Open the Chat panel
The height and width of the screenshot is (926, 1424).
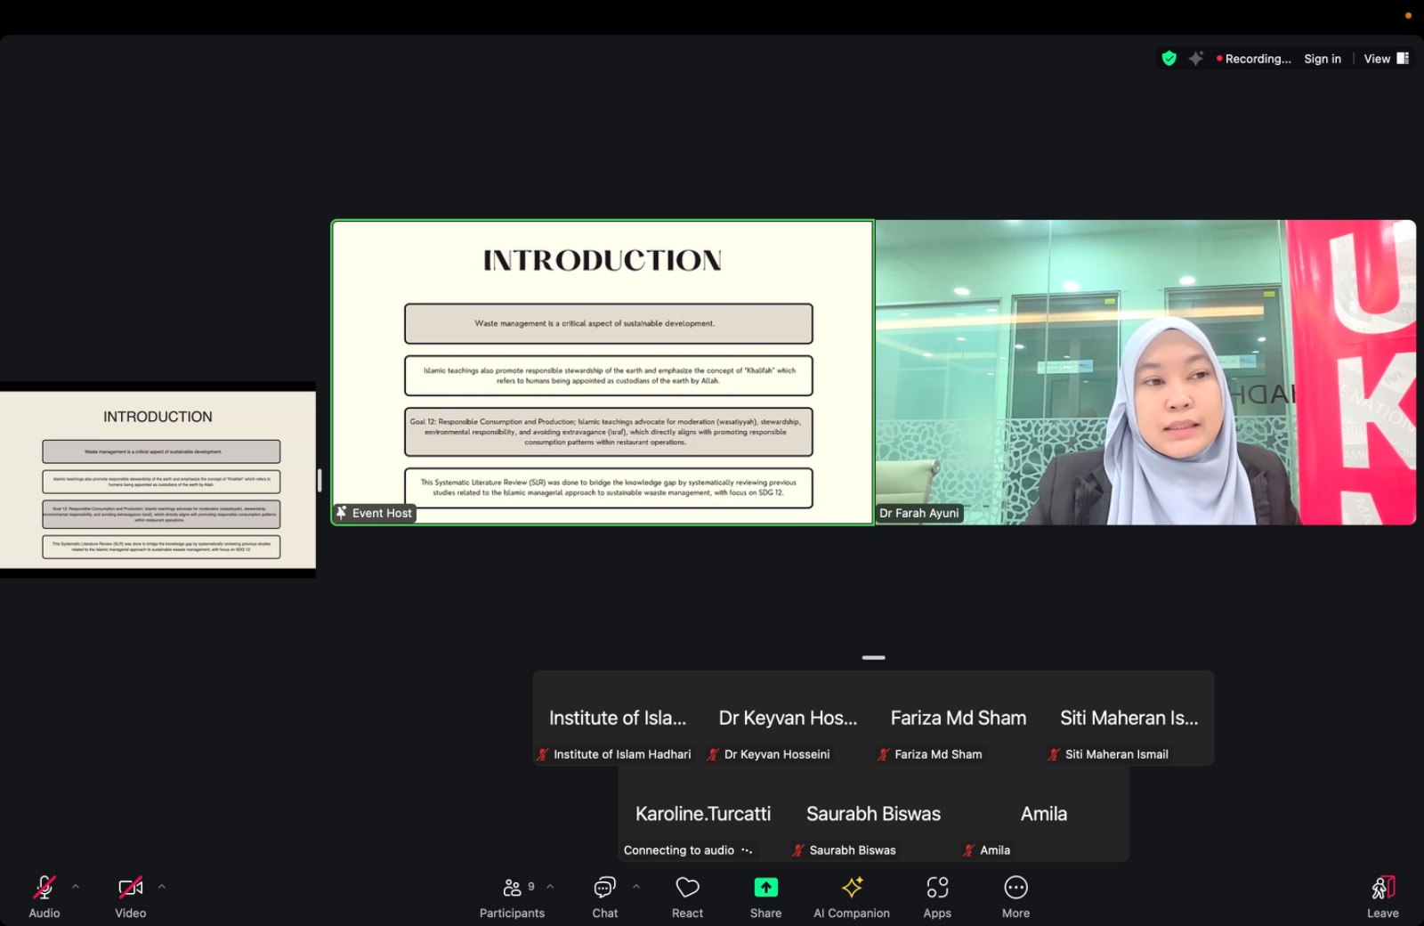point(605,896)
